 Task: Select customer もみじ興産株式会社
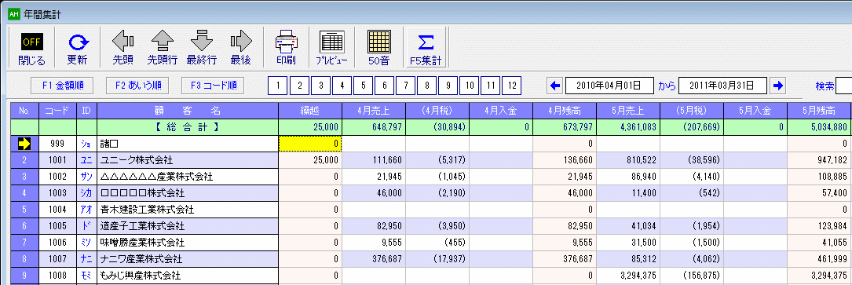(x=188, y=276)
